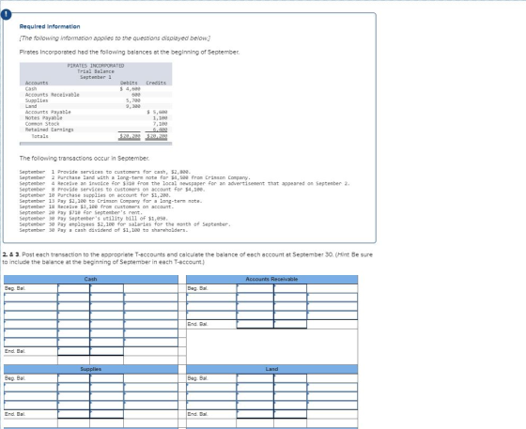This screenshot has height=429, width=526.
Task: Open first Supplies debit description dropdown
Action: pos(30,387)
